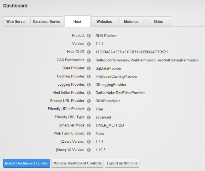Click info icon next to Web Farm Enabled
The height and width of the screenshot is (171, 205).
tap(89, 134)
